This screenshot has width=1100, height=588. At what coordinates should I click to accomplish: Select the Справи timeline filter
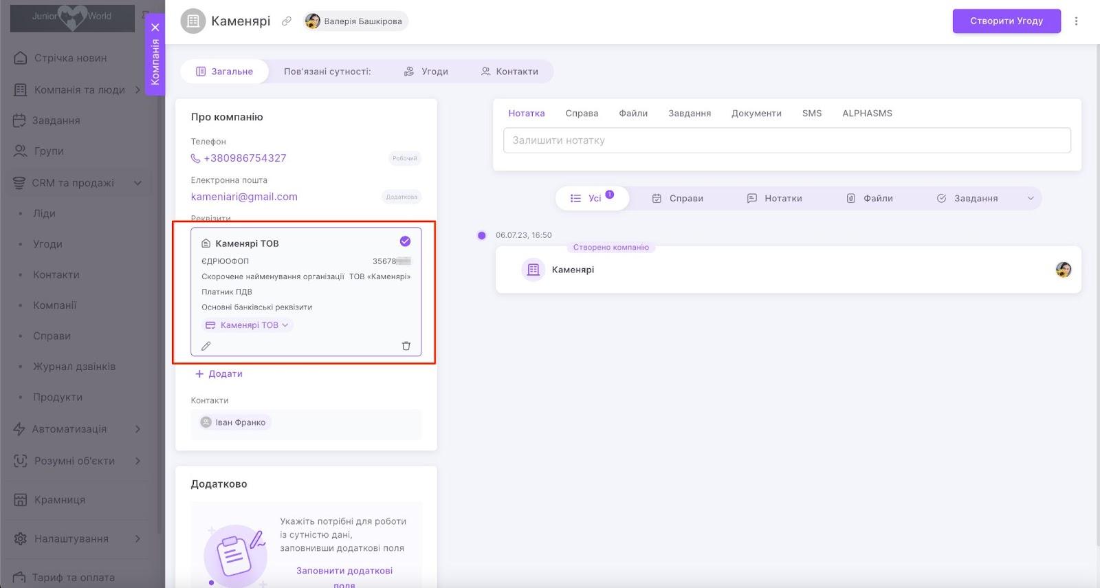(678, 198)
